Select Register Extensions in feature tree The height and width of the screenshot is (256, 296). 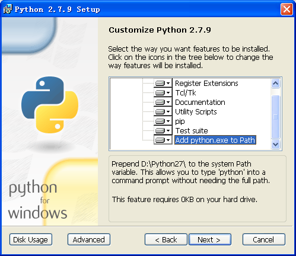pos(206,84)
